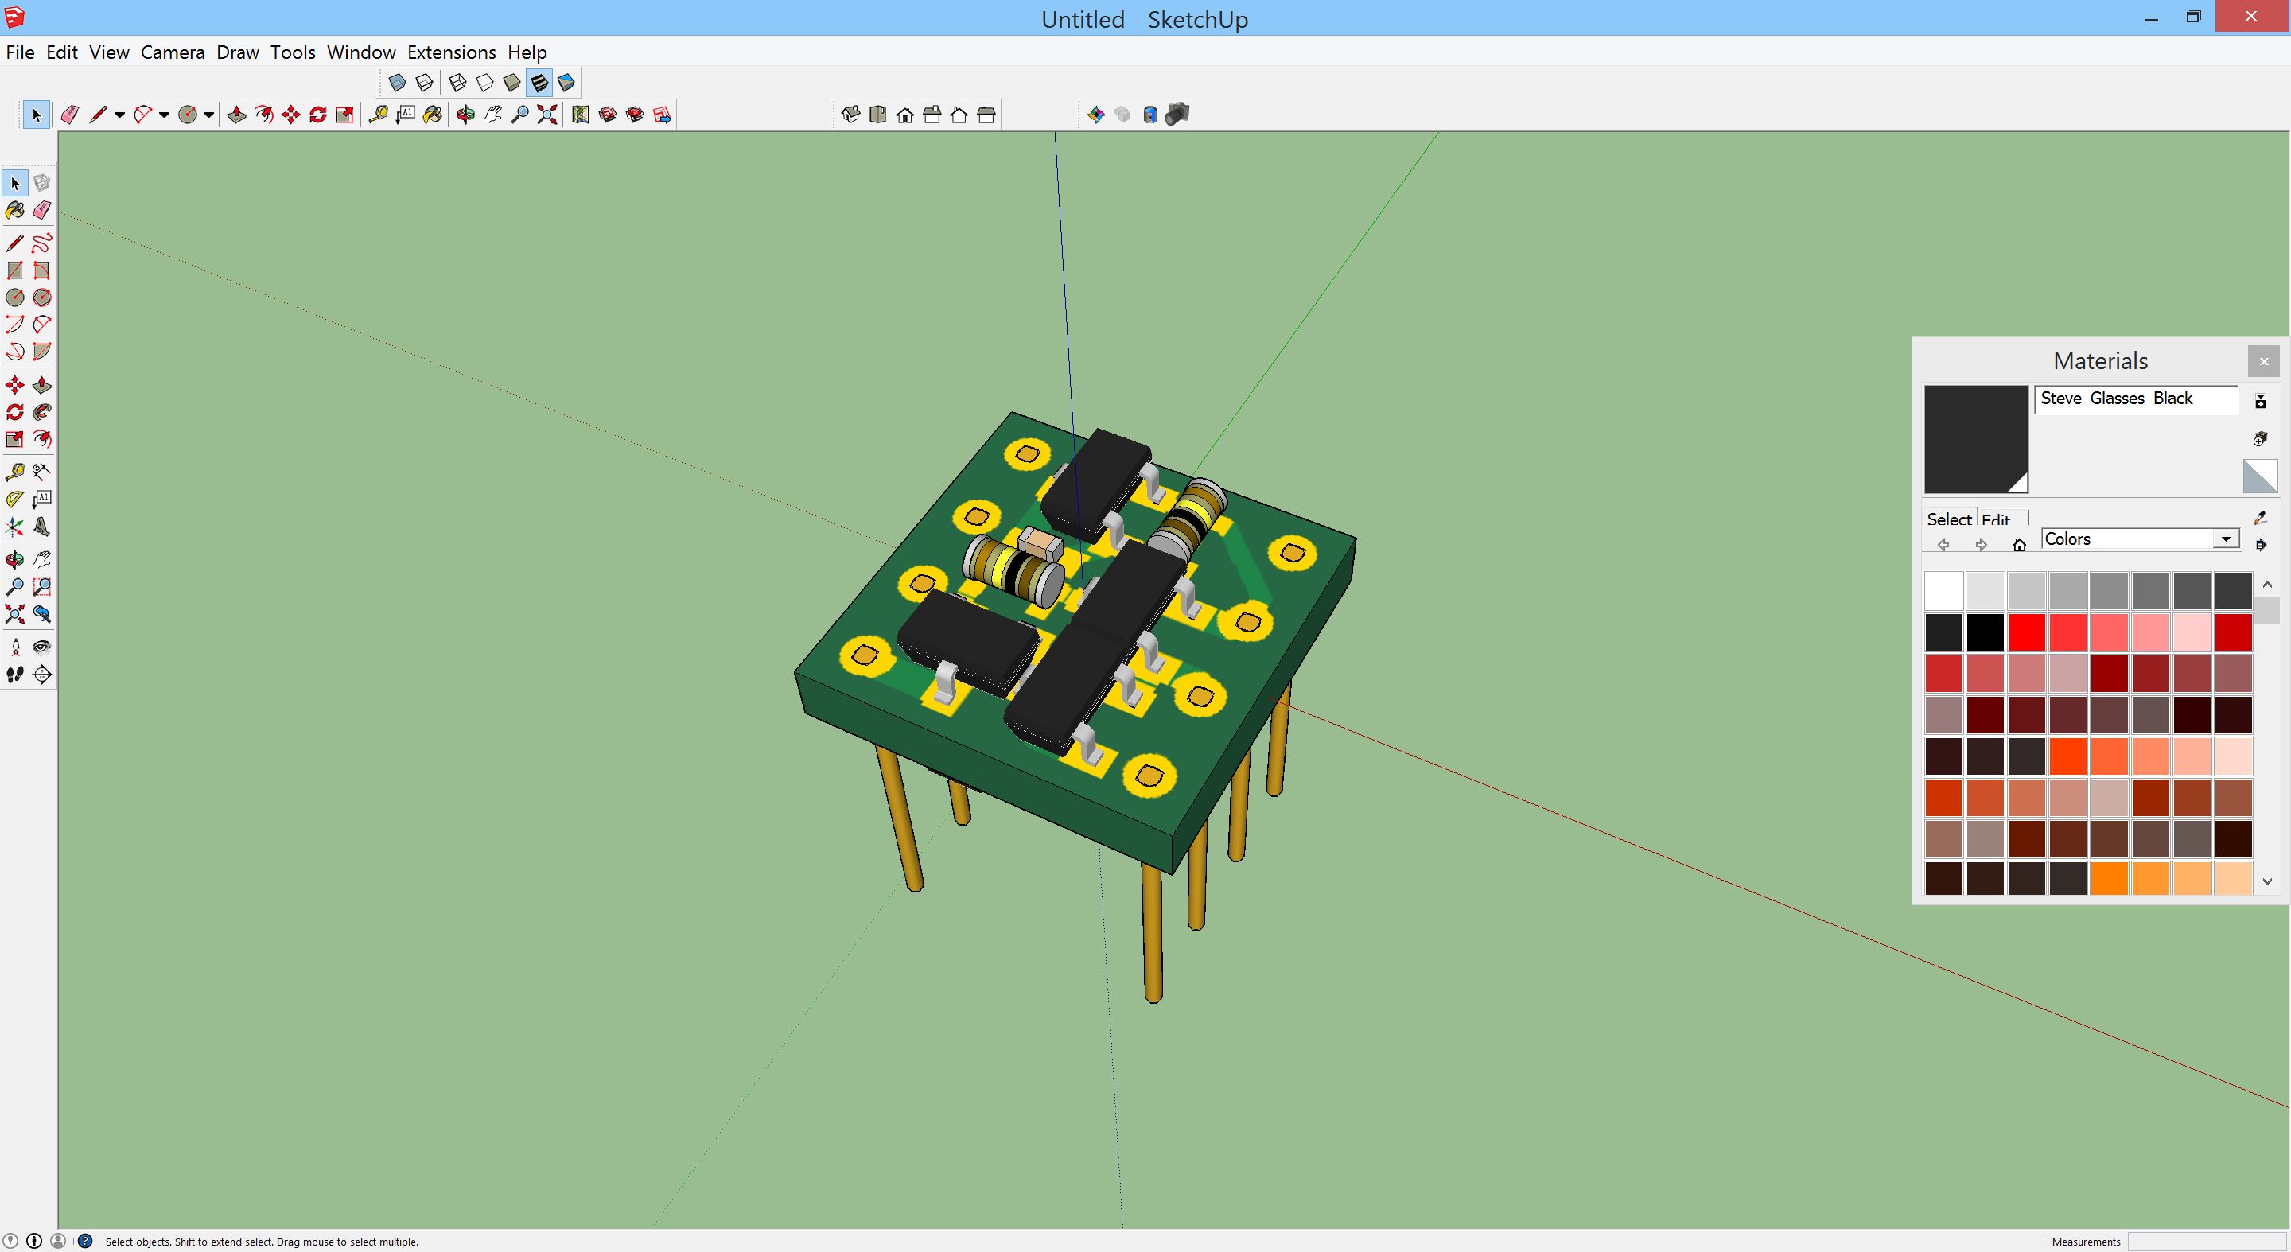The width and height of the screenshot is (2291, 1252).
Task: Toggle X-Ray face style
Action: coord(398,83)
